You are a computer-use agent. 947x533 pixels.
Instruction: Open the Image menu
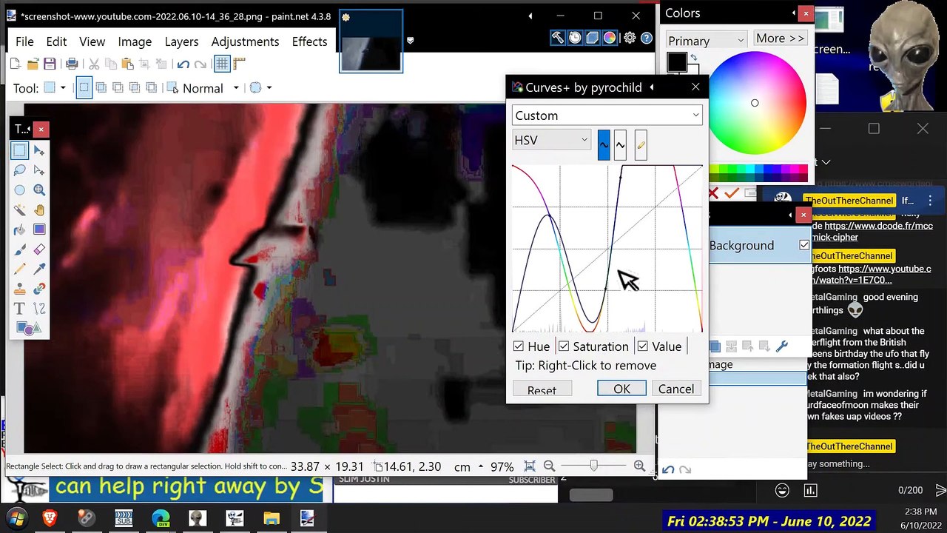pyautogui.click(x=135, y=41)
